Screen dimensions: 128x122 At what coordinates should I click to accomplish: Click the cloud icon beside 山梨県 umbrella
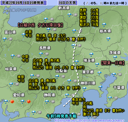63,77
